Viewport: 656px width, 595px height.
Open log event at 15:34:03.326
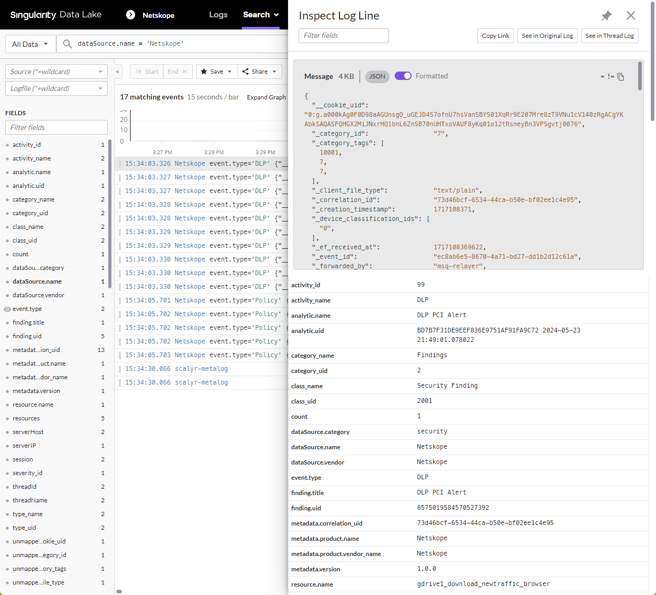tap(202, 164)
